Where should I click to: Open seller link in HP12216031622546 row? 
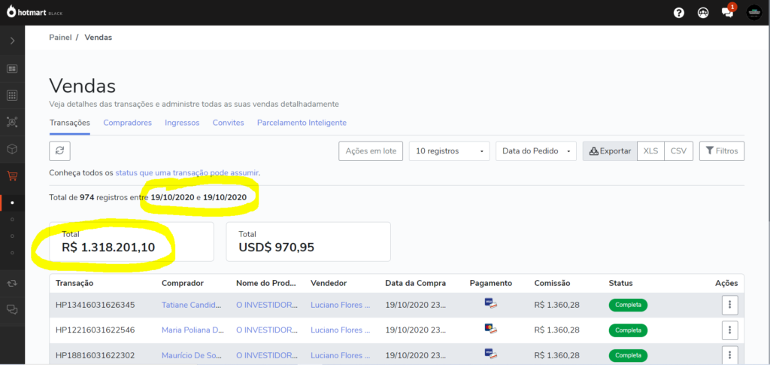pyautogui.click(x=341, y=330)
